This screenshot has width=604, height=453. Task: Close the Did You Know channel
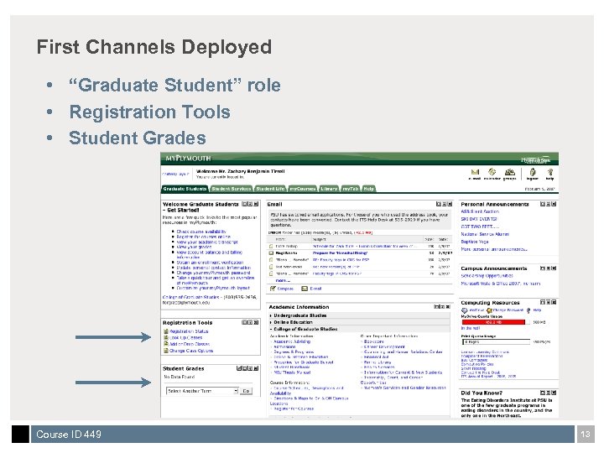554,393
